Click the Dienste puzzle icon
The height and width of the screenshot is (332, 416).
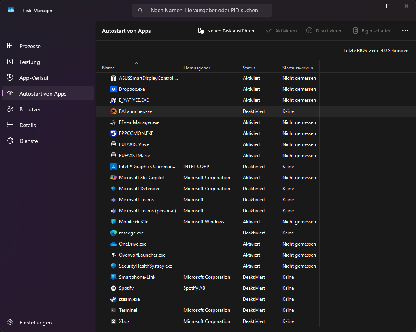click(10, 141)
